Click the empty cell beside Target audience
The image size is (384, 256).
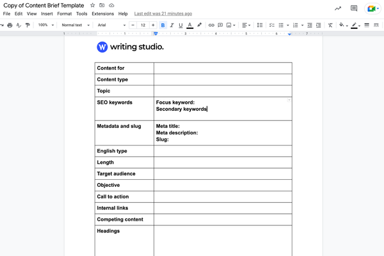pos(223,173)
